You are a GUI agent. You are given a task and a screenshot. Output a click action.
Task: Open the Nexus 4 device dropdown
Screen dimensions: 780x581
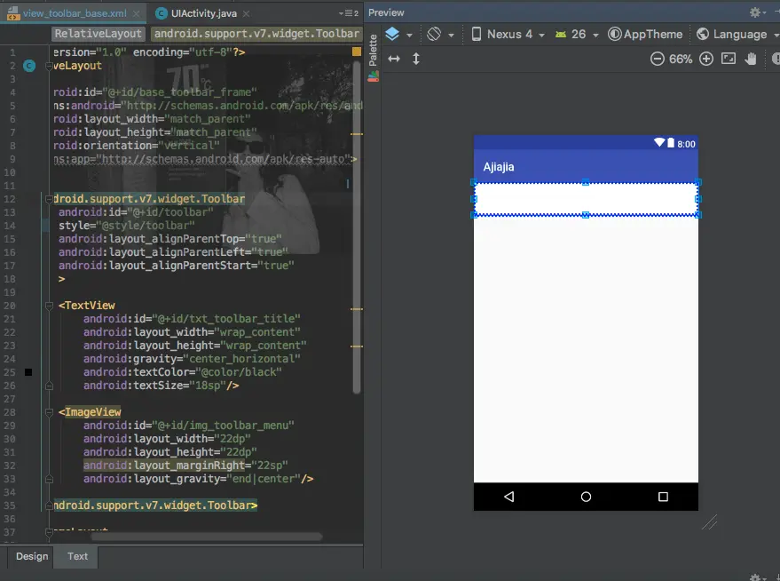point(508,34)
